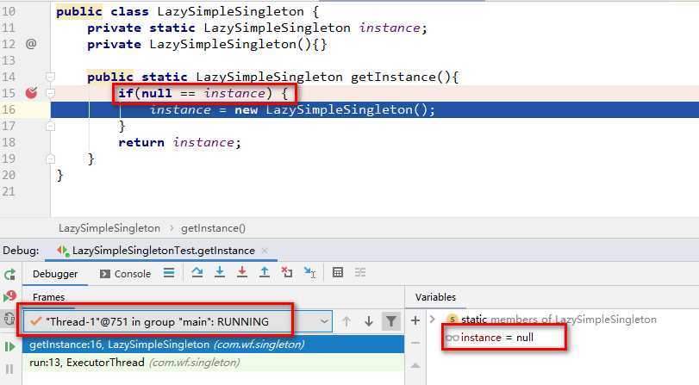Open the Frames panel header
This screenshot has width=699, height=385.
point(48,297)
